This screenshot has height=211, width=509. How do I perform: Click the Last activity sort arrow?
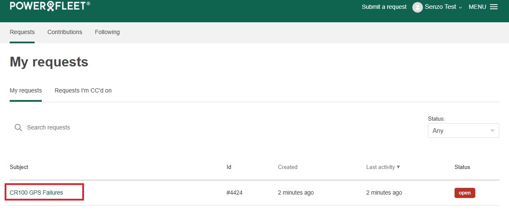[398, 167]
